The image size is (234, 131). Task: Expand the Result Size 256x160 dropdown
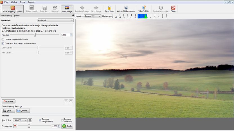(x=20, y=120)
